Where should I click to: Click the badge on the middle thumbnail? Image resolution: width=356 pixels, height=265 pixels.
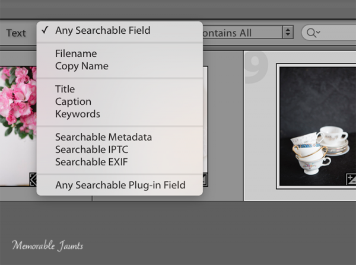(x=205, y=178)
